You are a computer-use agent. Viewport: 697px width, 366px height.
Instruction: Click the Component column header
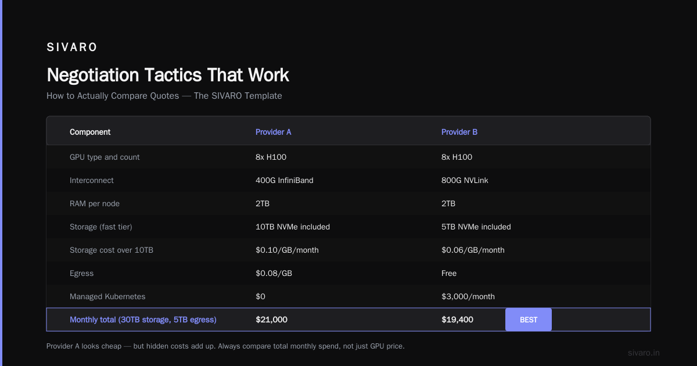coord(90,132)
